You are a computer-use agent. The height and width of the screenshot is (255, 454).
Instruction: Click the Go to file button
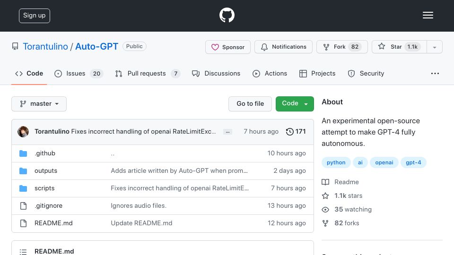pyautogui.click(x=250, y=104)
